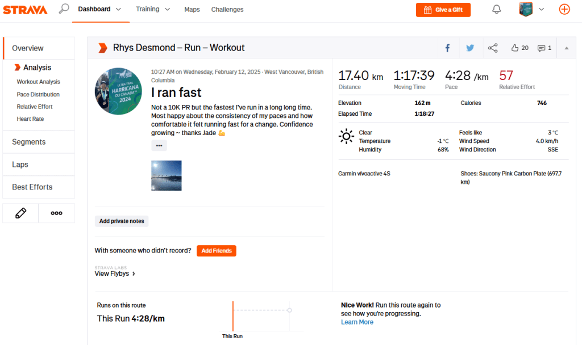Click the Add Friends button
The image size is (582, 345).
pyautogui.click(x=216, y=251)
